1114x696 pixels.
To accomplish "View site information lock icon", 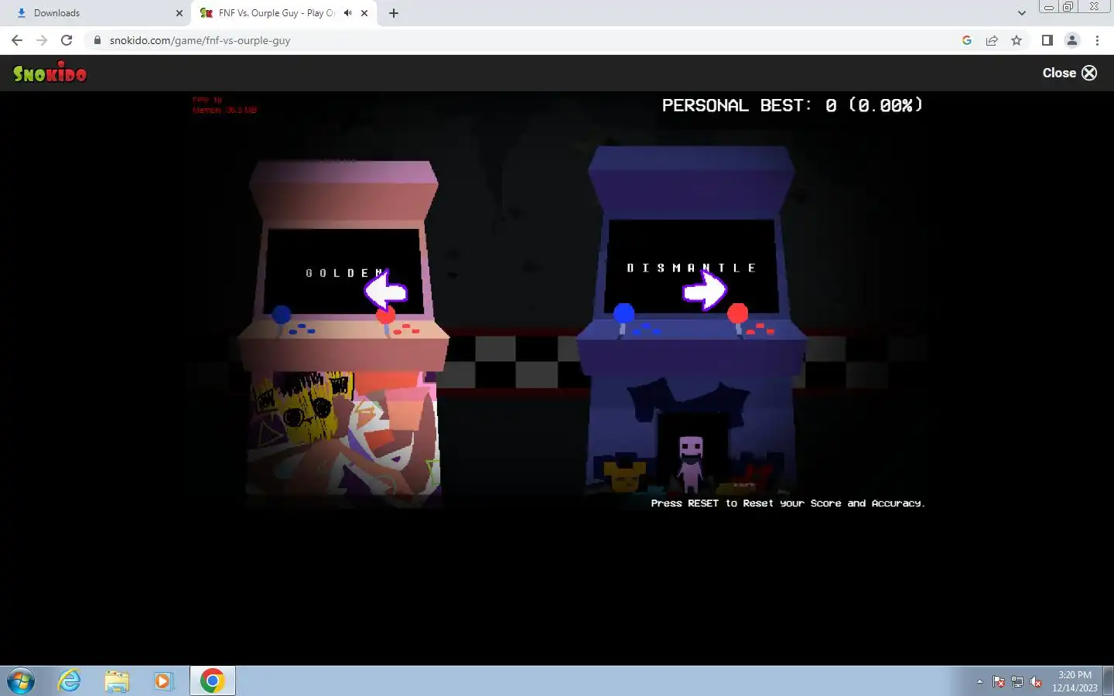I will click(x=97, y=40).
